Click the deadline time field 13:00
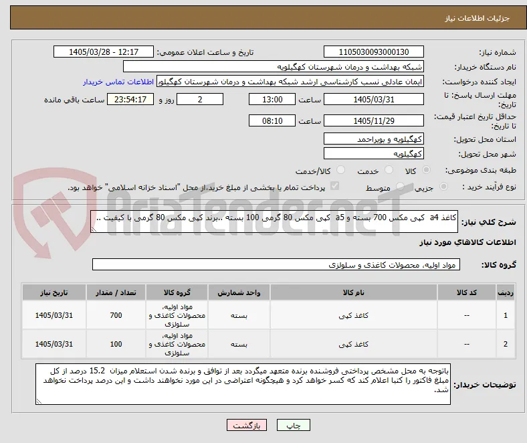The height and width of the screenshot is (443, 527). pos(272,99)
